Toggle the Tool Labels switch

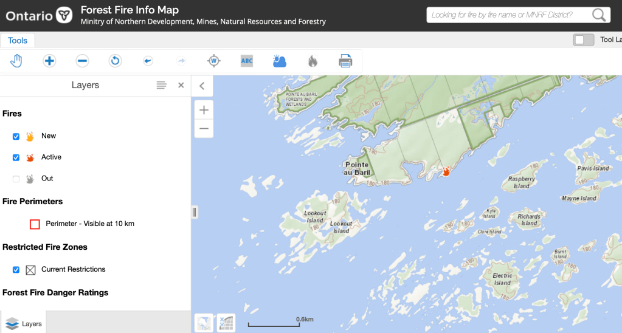[x=583, y=39]
